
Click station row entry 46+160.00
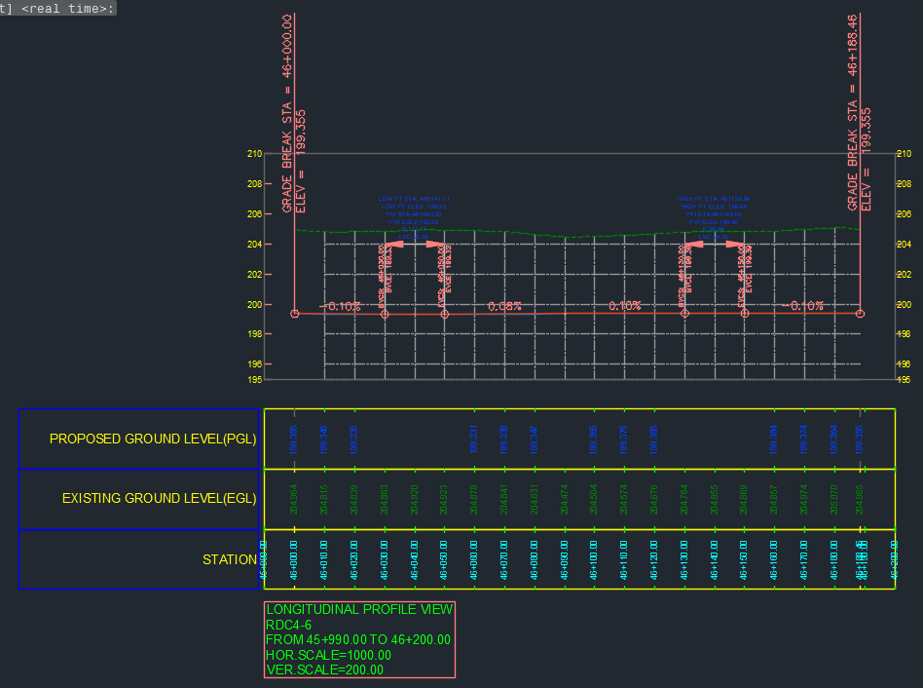coord(773,560)
